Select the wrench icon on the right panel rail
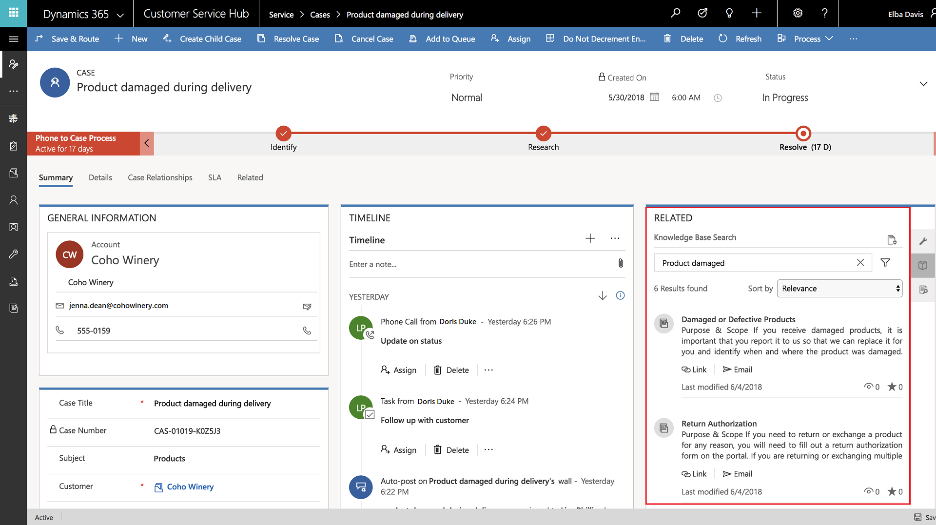 pos(923,241)
